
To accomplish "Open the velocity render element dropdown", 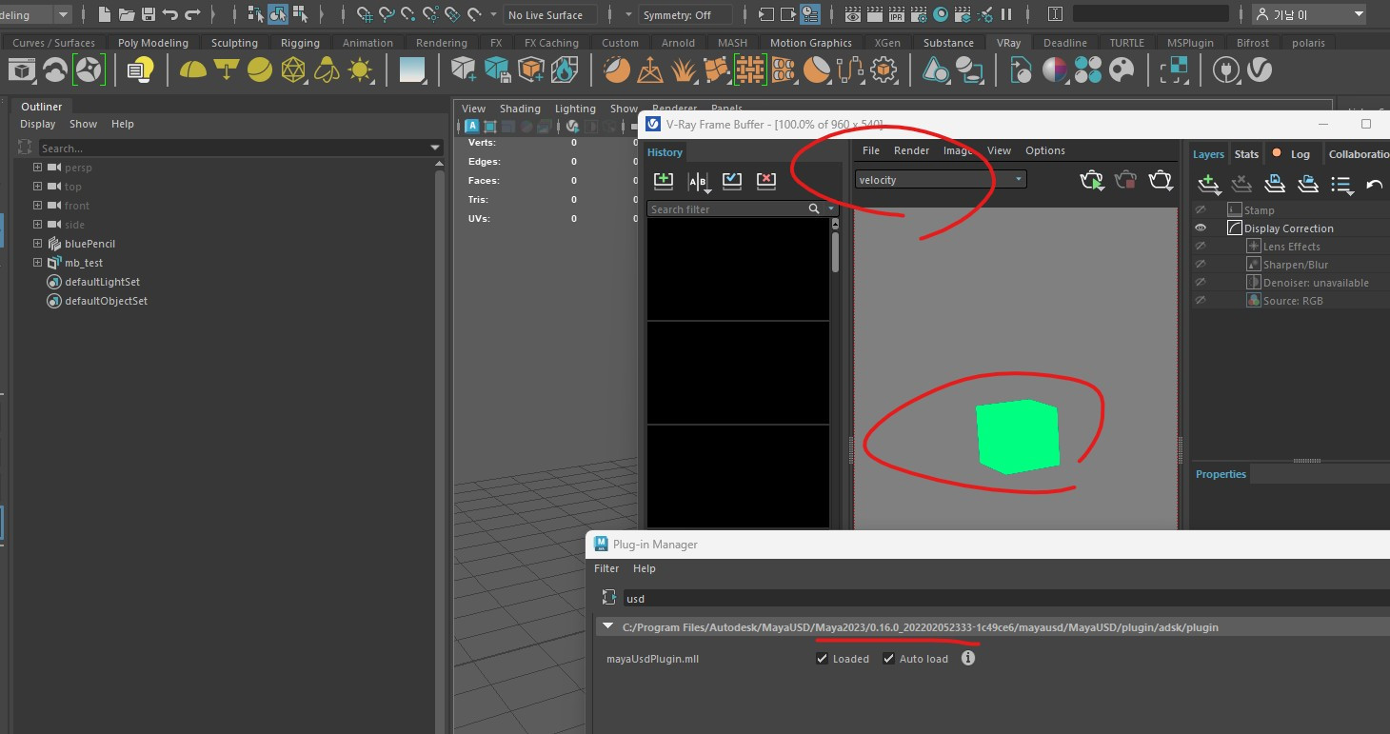I will click(941, 179).
